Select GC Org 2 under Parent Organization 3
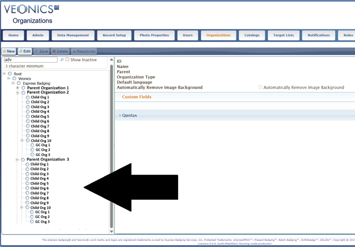The image size is (355, 247). tap(32, 217)
